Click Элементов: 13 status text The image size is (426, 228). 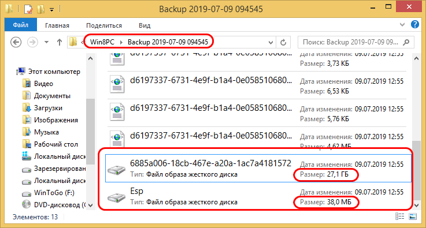35,217
